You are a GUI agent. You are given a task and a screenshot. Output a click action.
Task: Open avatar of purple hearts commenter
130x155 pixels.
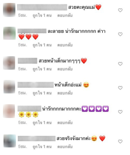[x=9, y=111]
